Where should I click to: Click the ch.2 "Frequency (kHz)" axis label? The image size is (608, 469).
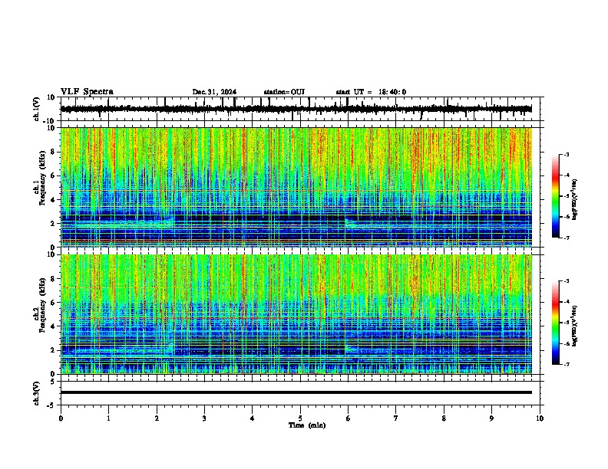pyautogui.click(x=43, y=305)
